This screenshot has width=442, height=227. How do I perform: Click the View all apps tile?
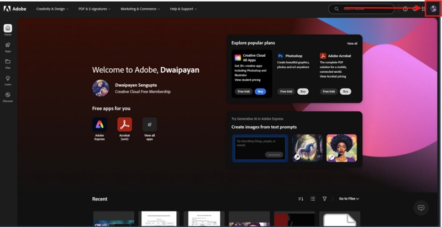[150, 125]
